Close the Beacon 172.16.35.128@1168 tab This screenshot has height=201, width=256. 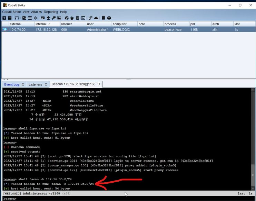99,84
